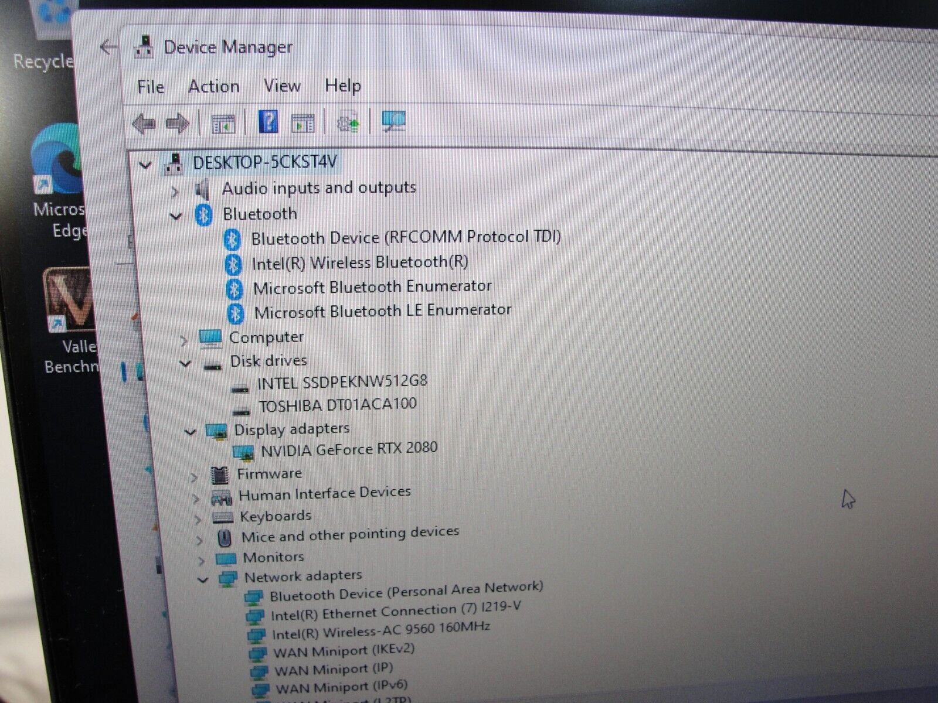Expand the Human Interface Devices category

[x=196, y=499]
